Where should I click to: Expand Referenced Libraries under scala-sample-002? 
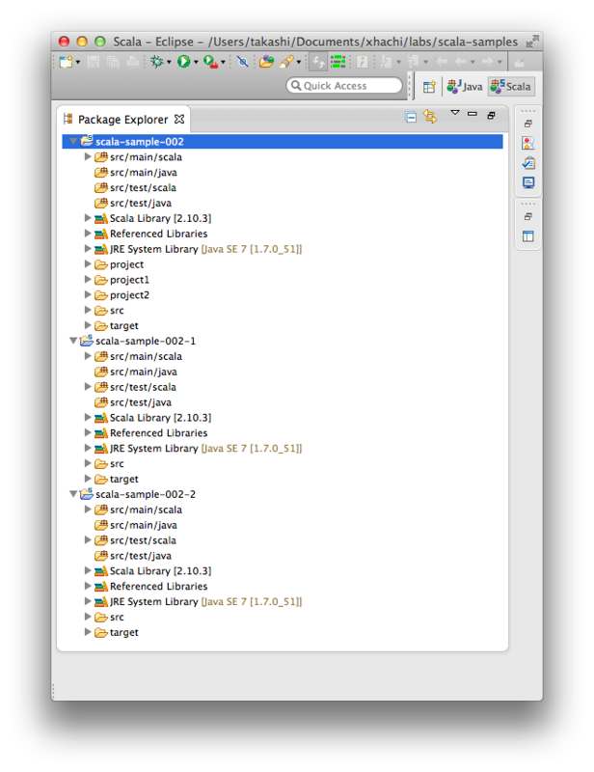tap(88, 233)
